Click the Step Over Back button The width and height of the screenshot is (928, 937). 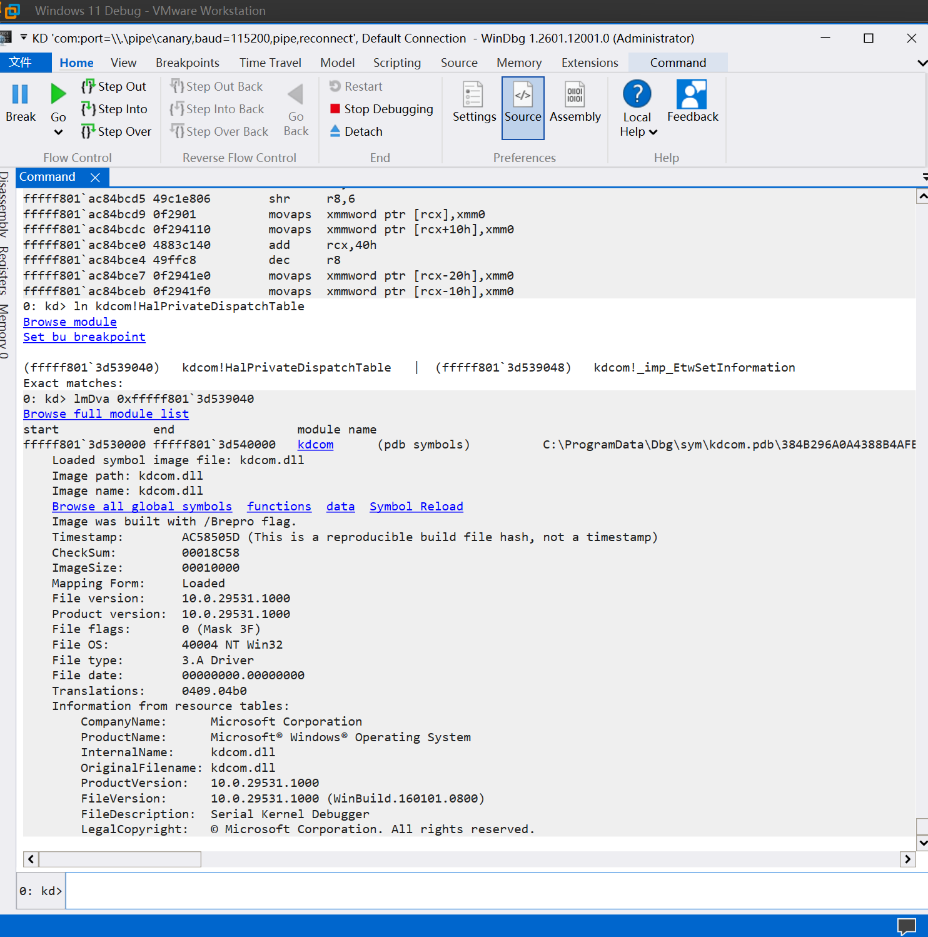click(219, 131)
